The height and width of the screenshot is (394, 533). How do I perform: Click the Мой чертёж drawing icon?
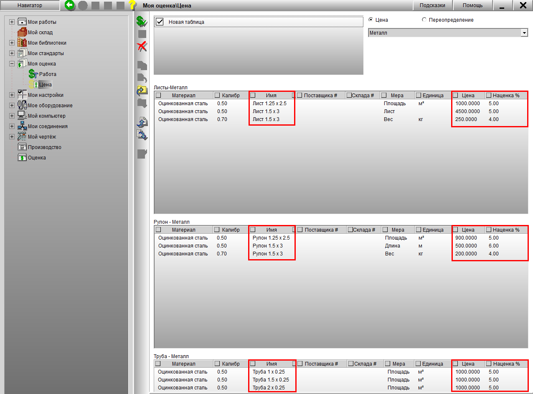coord(22,136)
